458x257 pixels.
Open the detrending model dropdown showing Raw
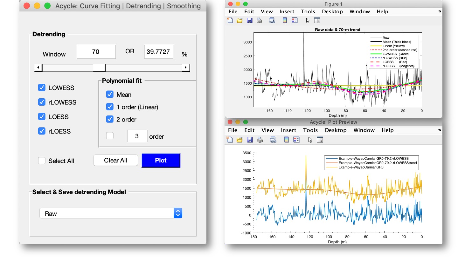[x=111, y=213]
